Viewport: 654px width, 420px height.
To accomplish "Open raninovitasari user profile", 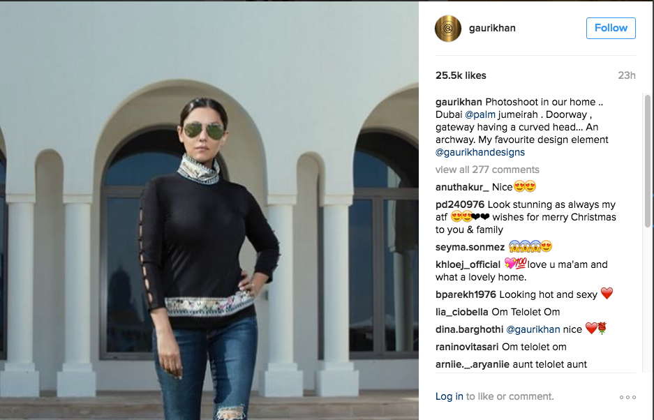I will click(467, 347).
